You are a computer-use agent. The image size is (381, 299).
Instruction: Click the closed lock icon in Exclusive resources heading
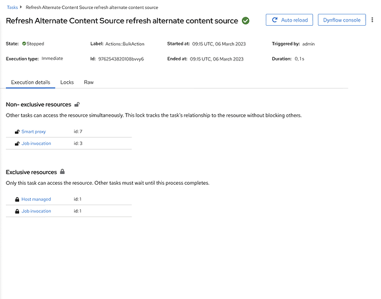point(63,172)
